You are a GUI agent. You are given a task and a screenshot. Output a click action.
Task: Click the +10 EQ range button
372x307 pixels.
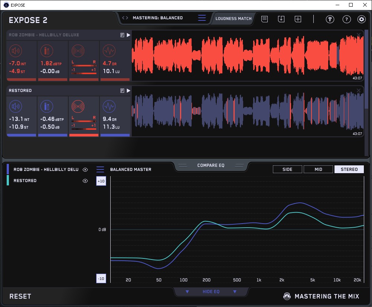(101, 181)
